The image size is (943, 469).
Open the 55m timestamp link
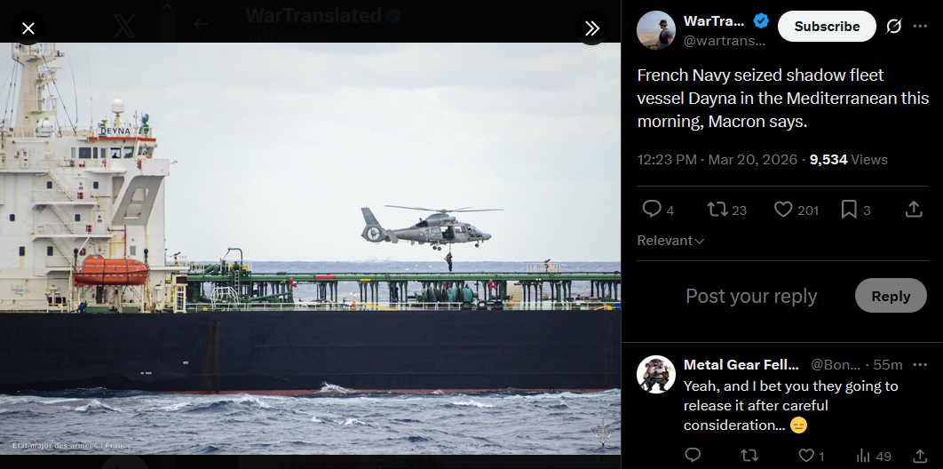pyautogui.click(x=888, y=365)
